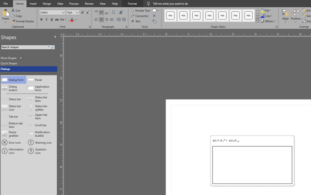This screenshot has height=195, width=311.
Task: Toggle italic formatting
Action: [47, 19]
